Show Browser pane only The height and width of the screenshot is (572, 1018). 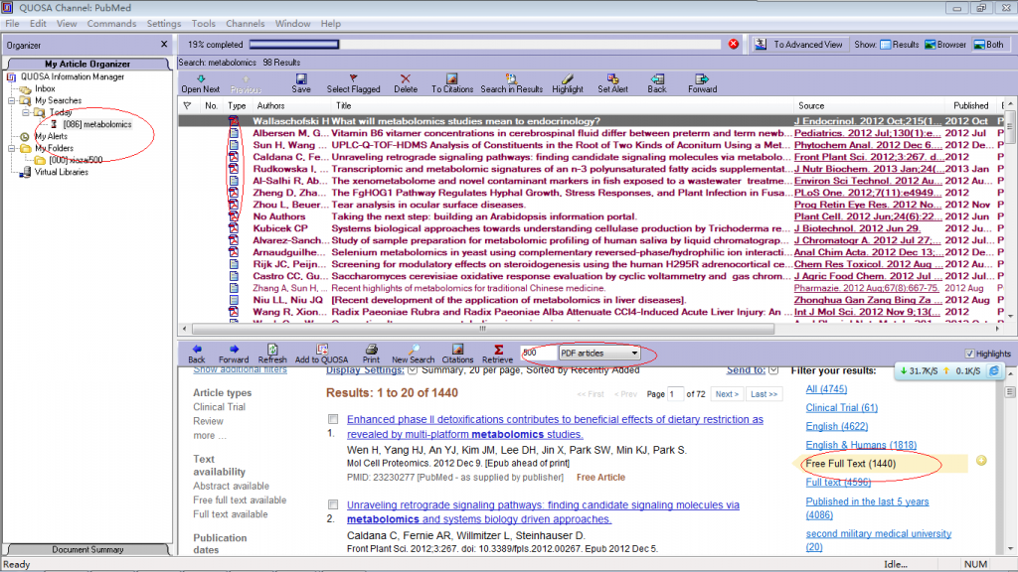(x=945, y=44)
